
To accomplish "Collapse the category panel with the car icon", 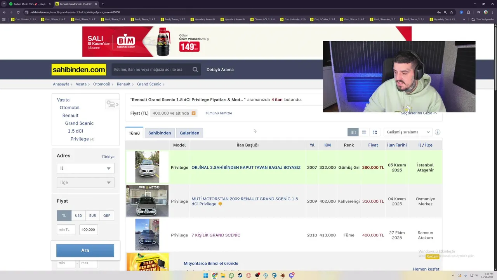I will [112, 104].
